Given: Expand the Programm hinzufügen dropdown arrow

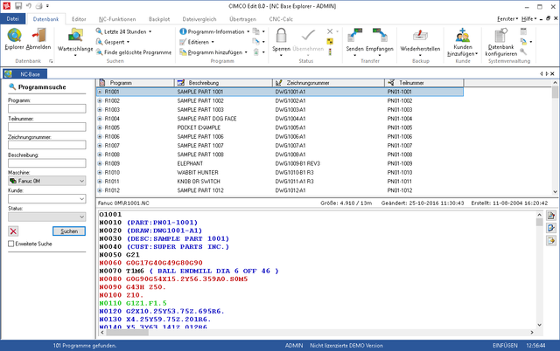Looking at the screenshot, I should (246, 52).
